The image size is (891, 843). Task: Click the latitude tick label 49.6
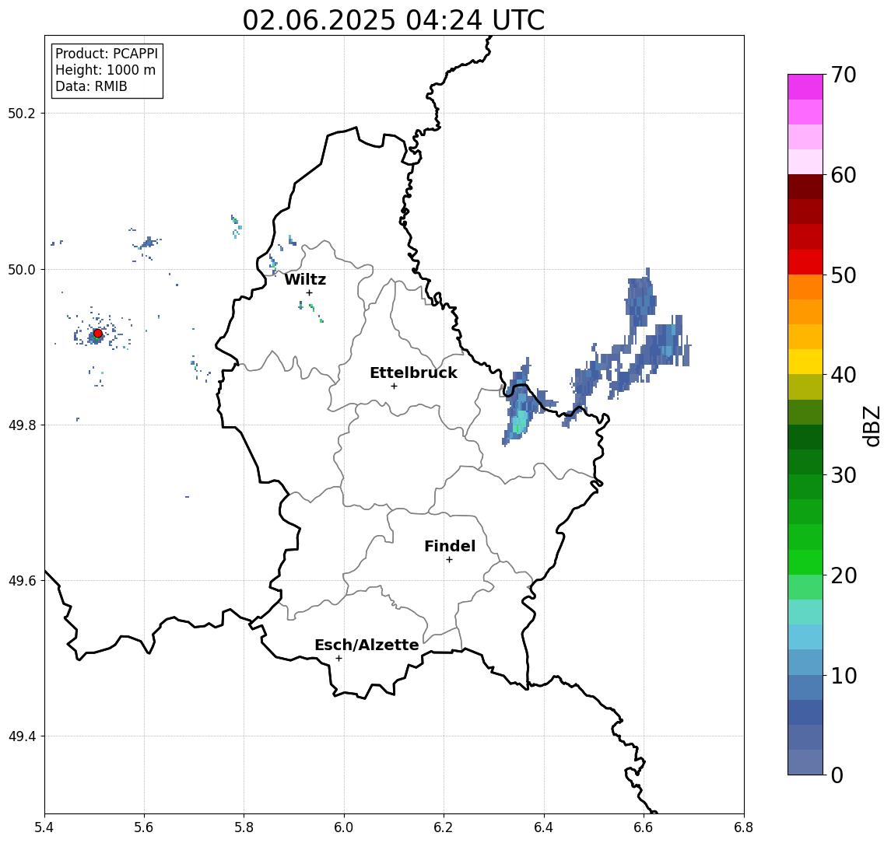coord(22,581)
